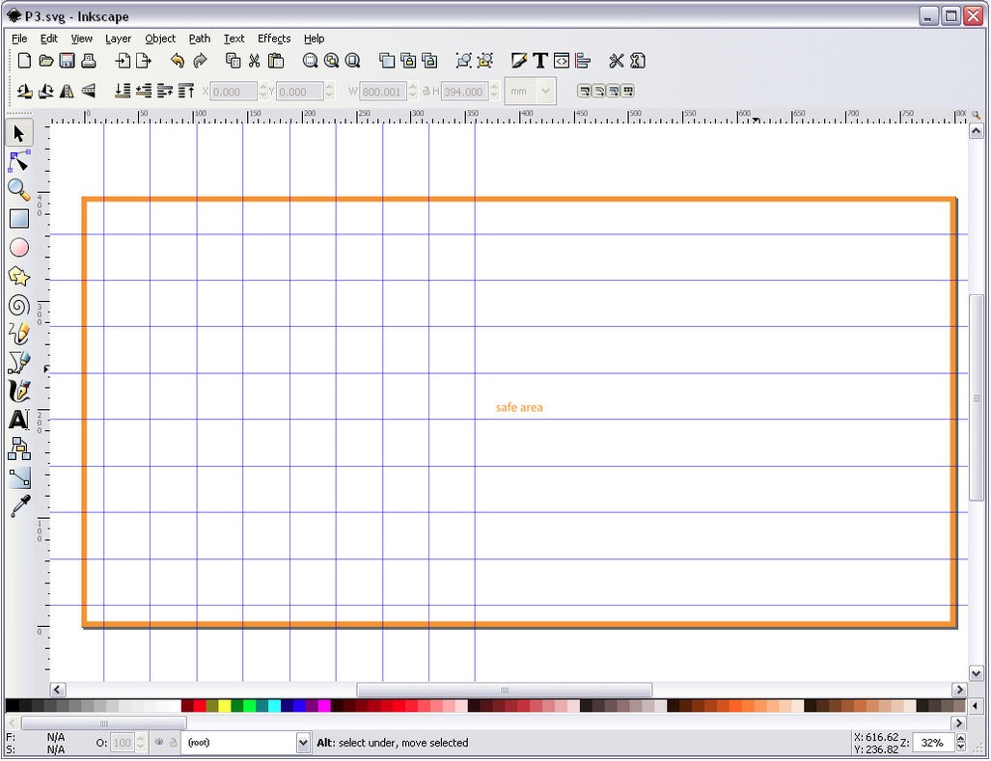Zoom to fit page icon
The height and width of the screenshot is (761, 991).
pyautogui.click(x=352, y=61)
